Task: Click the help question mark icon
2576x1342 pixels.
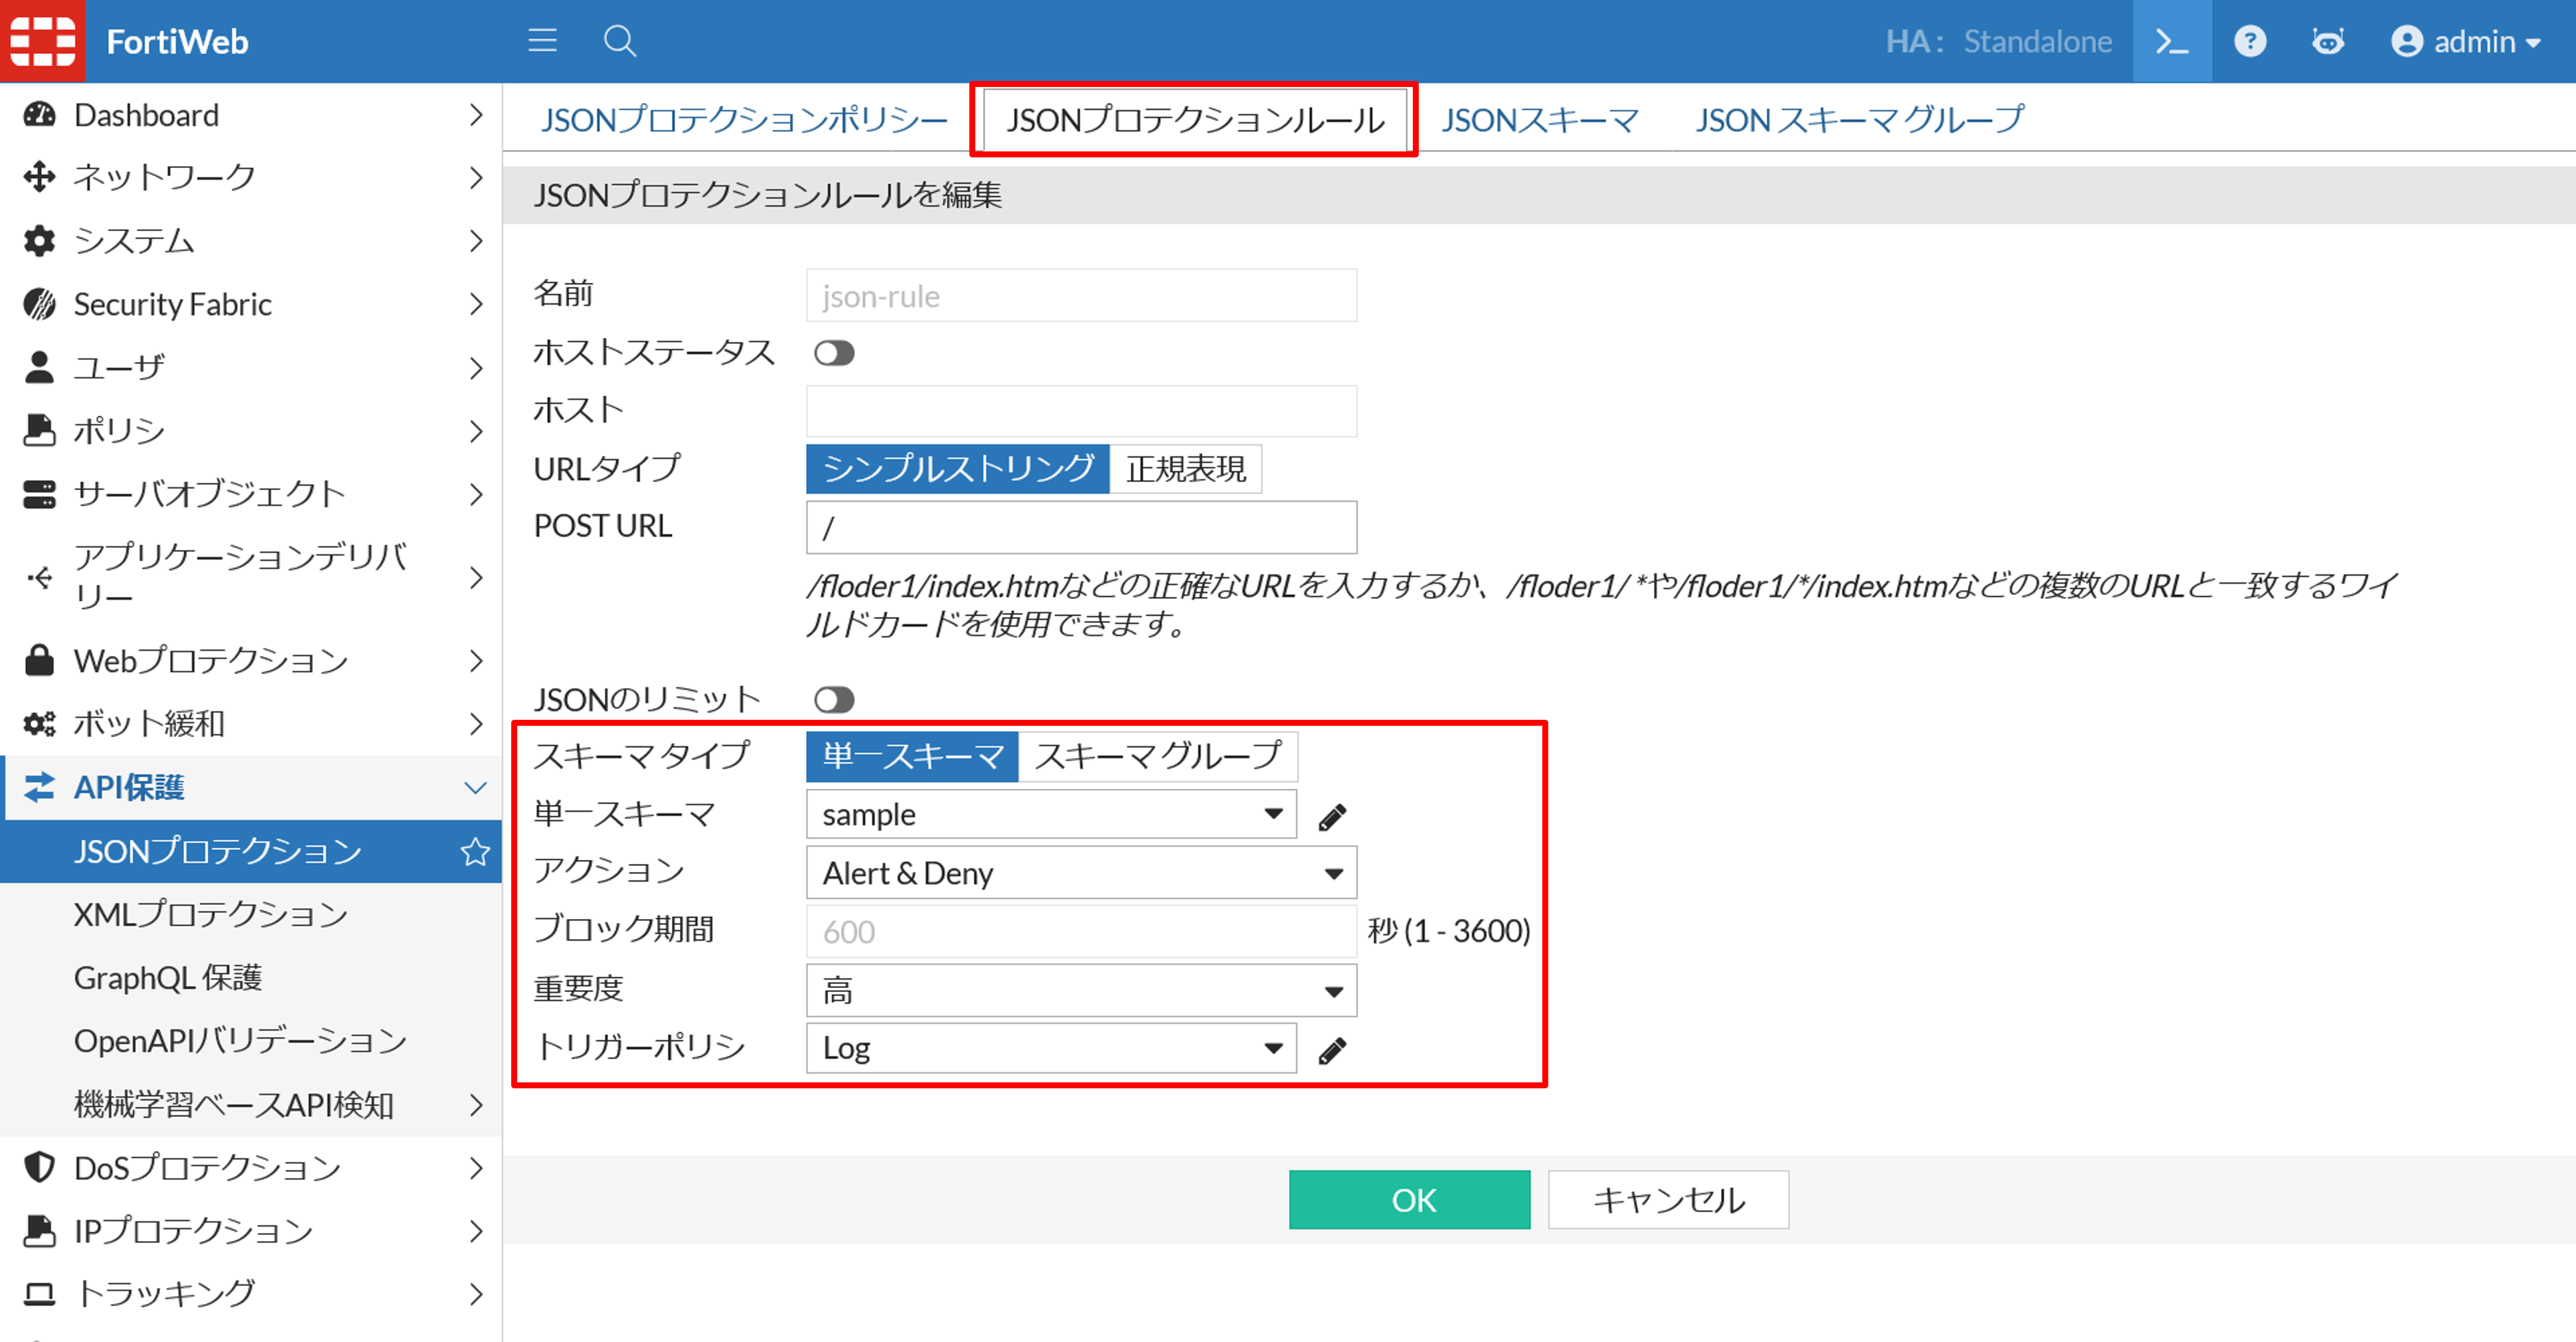Action: point(2250,41)
